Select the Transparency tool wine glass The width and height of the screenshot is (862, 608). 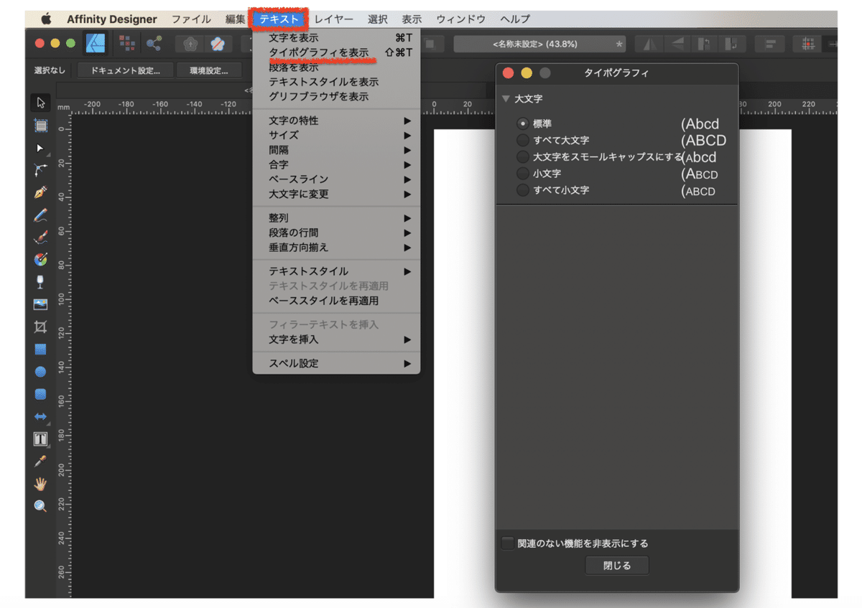point(40,282)
